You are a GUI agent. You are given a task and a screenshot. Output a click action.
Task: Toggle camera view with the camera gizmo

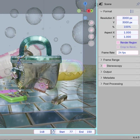(91, 37)
